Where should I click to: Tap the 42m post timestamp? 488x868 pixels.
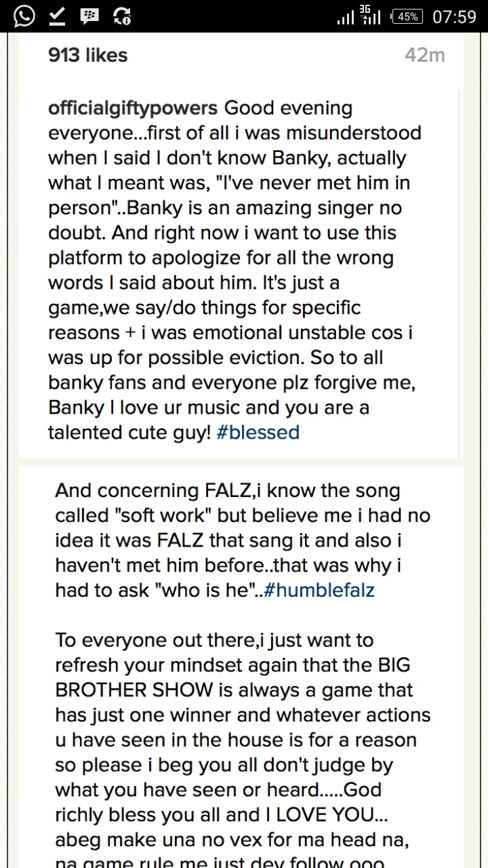point(425,56)
